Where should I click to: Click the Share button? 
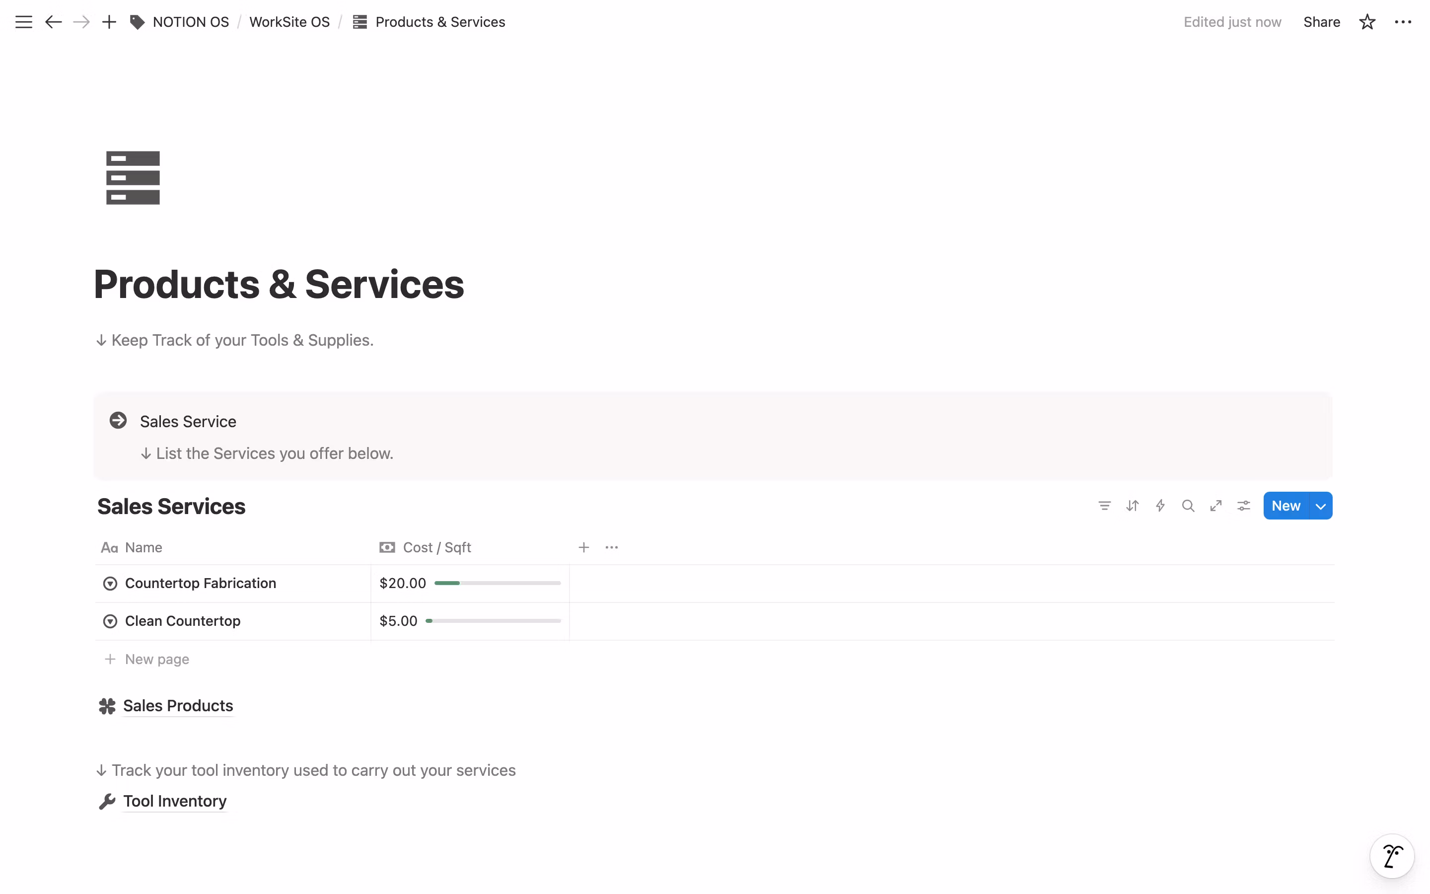click(x=1321, y=22)
